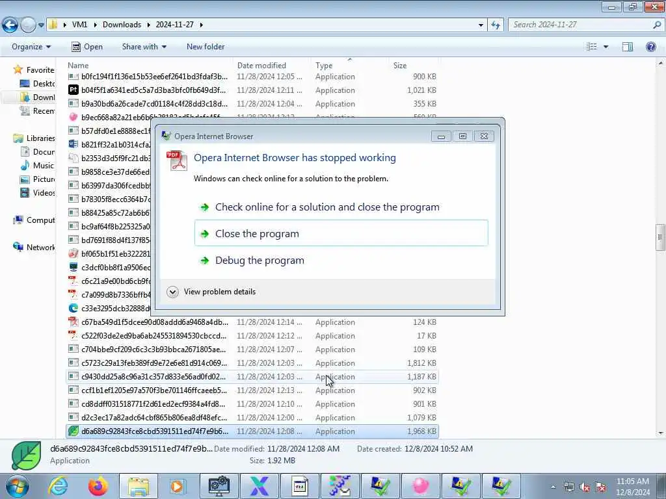Click the PDF icon in the crash dialog
This screenshot has width=666, height=499.
click(x=177, y=160)
